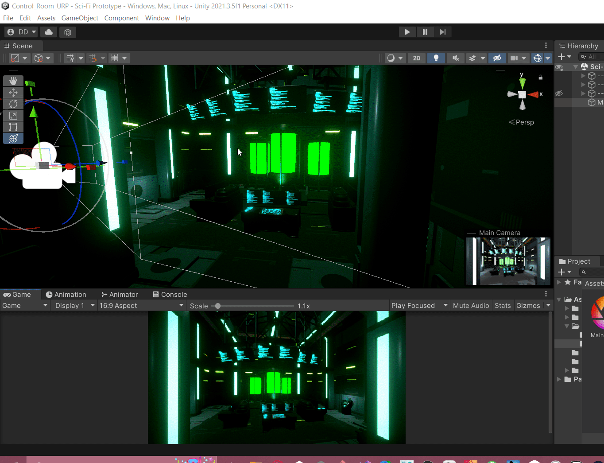
Task: Select the Rect transform tool
Action: click(x=13, y=127)
